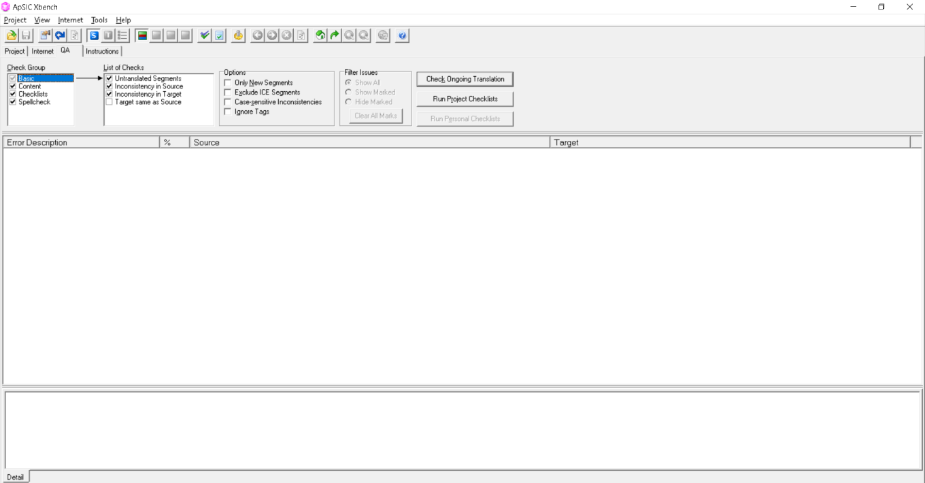Click the green curved arrow icon
925x483 pixels.
coord(335,35)
